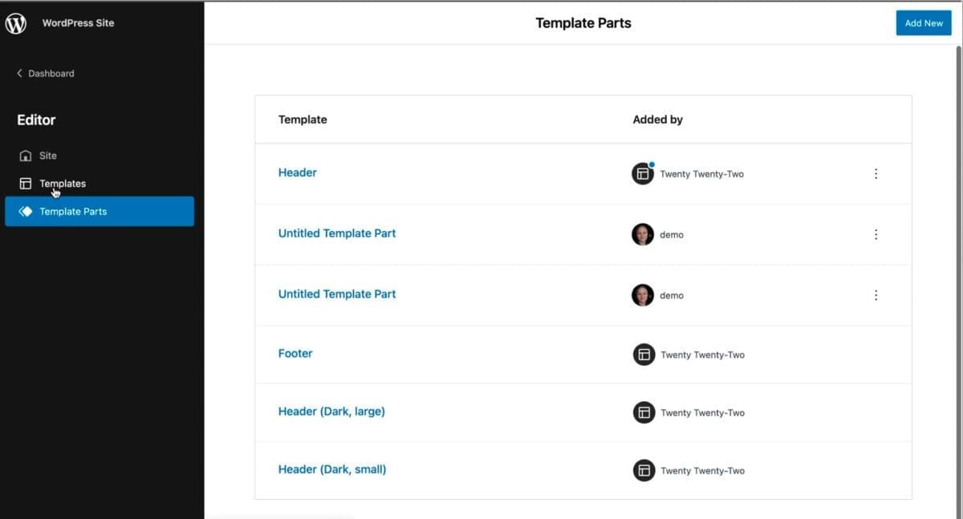This screenshot has height=519, width=963.
Task: Click the Twenty Twenty-Two icon in Footer row
Action: [x=644, y=355]
